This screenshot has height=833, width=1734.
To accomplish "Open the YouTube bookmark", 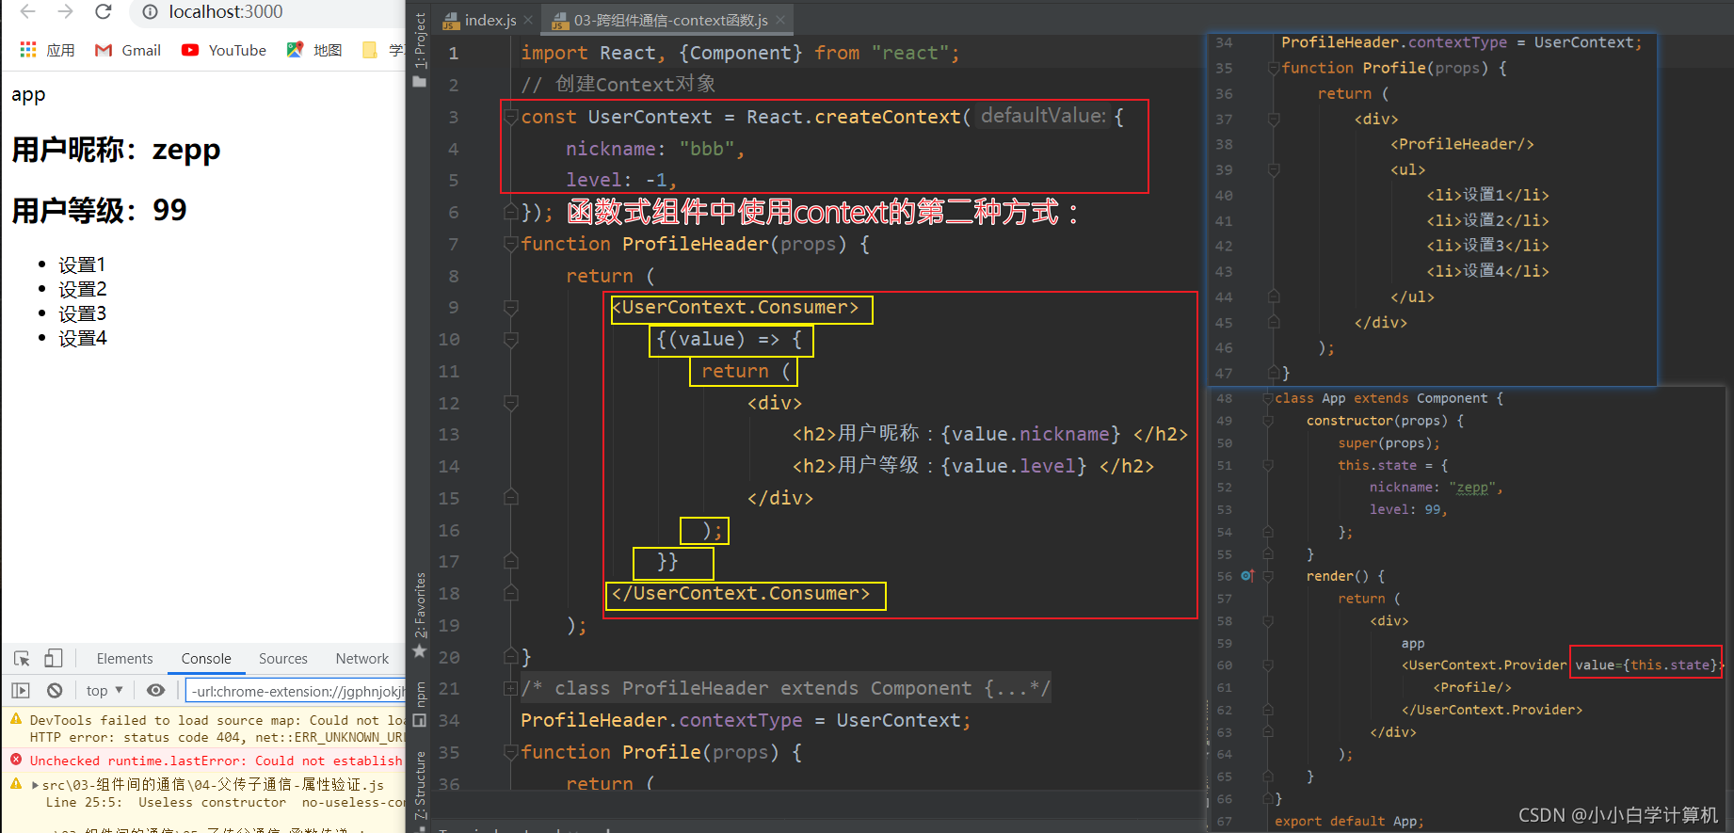I will click(224, 50).
